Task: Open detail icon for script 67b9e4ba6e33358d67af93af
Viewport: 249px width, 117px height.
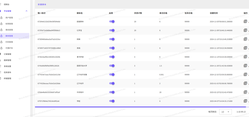Action: pyautogui.click(x=245, y=92)
